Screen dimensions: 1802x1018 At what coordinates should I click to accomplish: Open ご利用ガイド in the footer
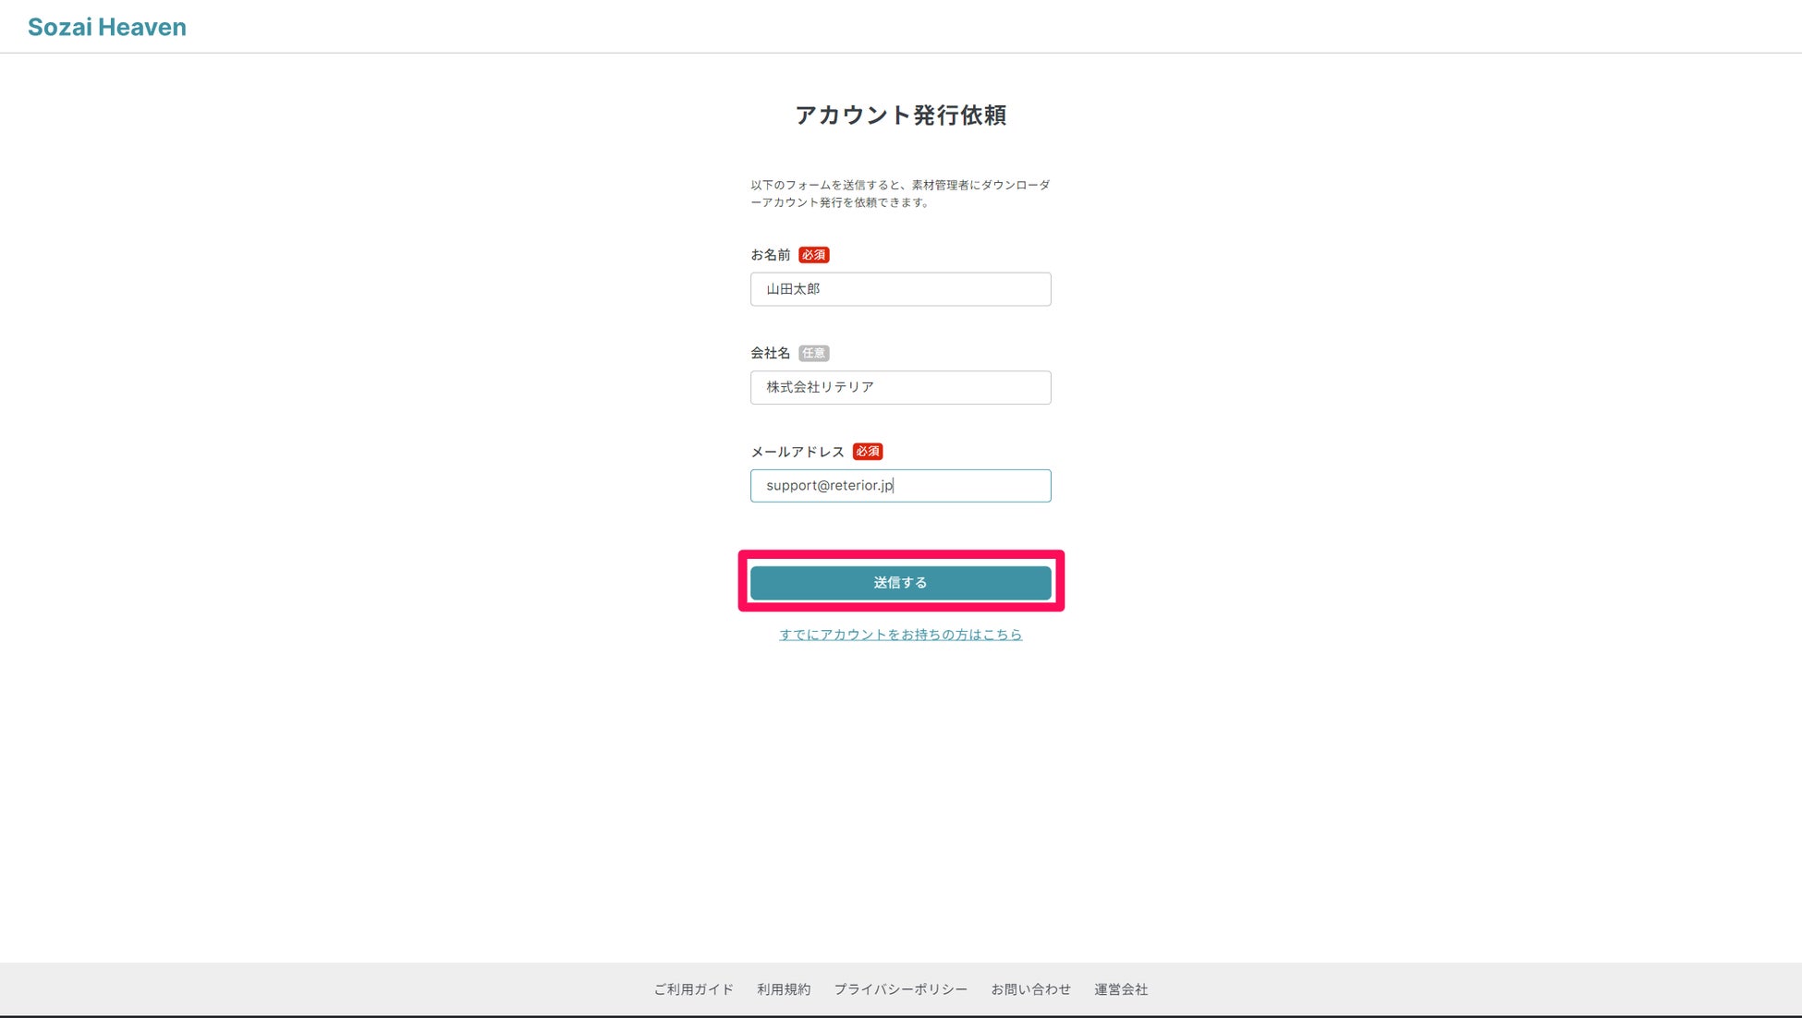693,989
